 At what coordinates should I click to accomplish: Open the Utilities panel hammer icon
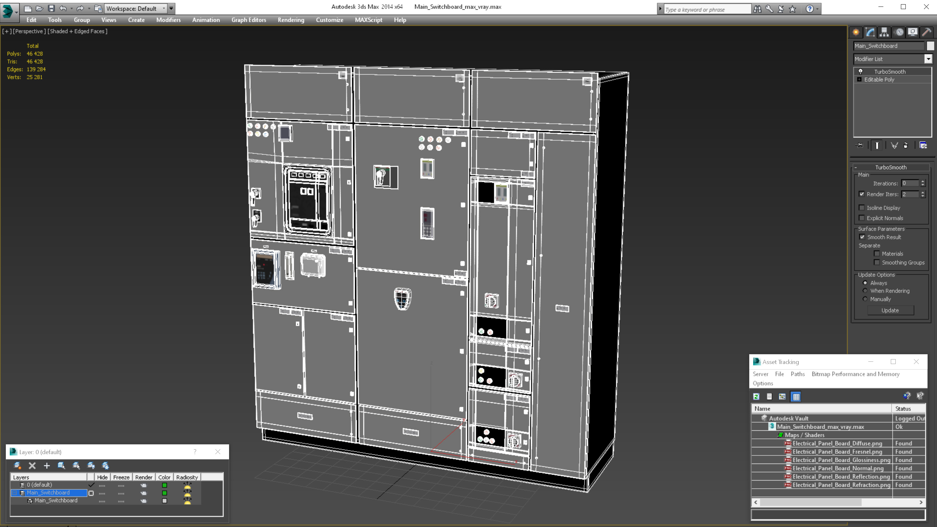[x=927, y=33]
